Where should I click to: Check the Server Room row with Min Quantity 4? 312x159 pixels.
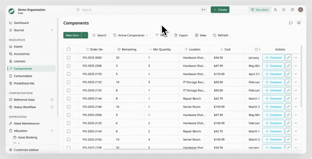coord(69,139)
